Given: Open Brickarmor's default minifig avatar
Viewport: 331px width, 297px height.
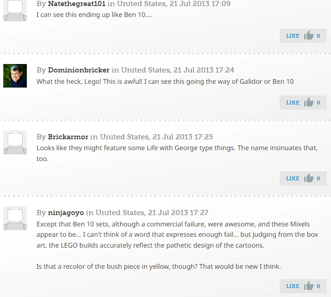Looking at the screenshot, I should (x=15, y=143).
